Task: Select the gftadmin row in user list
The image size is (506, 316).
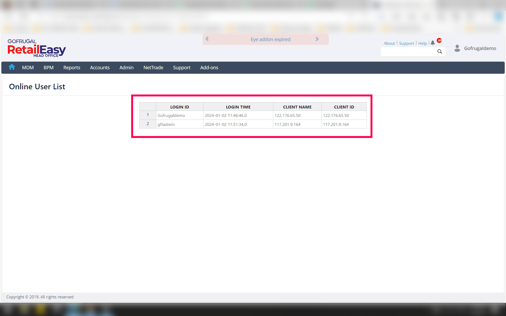Action: click(x=166, y=124)
